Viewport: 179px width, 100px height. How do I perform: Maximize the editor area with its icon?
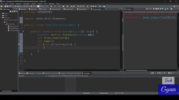tap(122, 9)
